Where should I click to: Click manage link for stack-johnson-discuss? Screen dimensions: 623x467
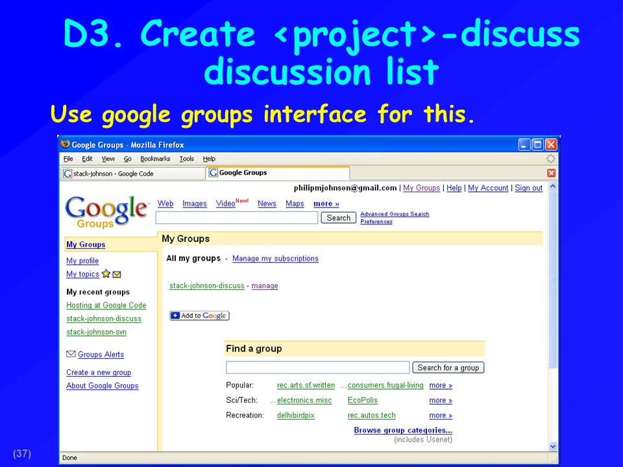pyautogui.click(x=265, y=285)
